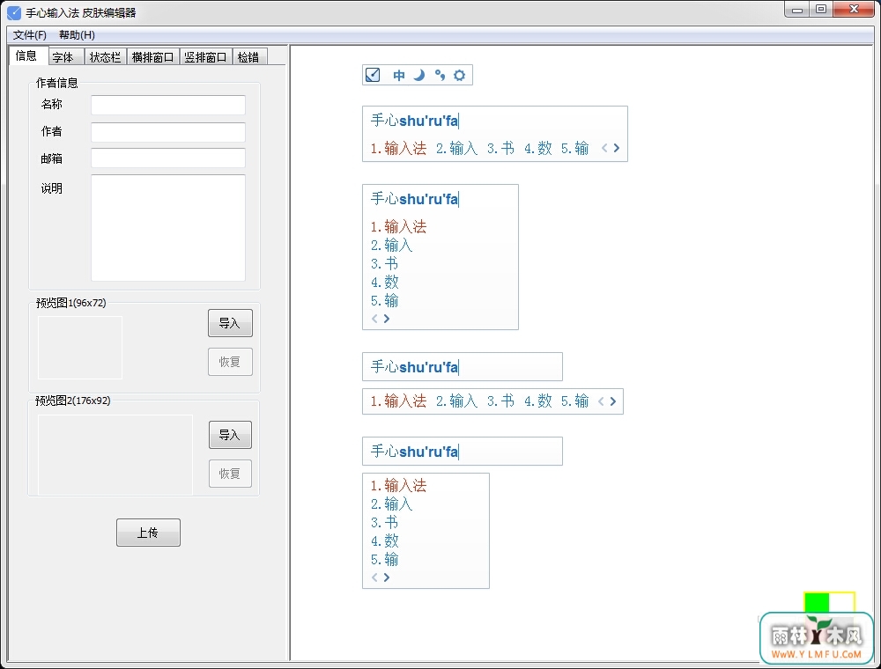Click the 上传 upload button
Screen dimensions: 881x669
click(148, 532)
